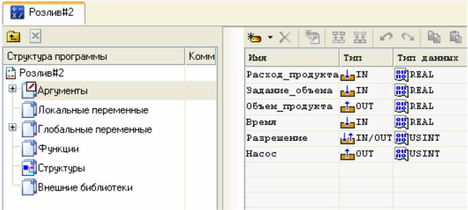Click the USINT data type of Разрешение
The image size is (468, 210).
point(431,138)
